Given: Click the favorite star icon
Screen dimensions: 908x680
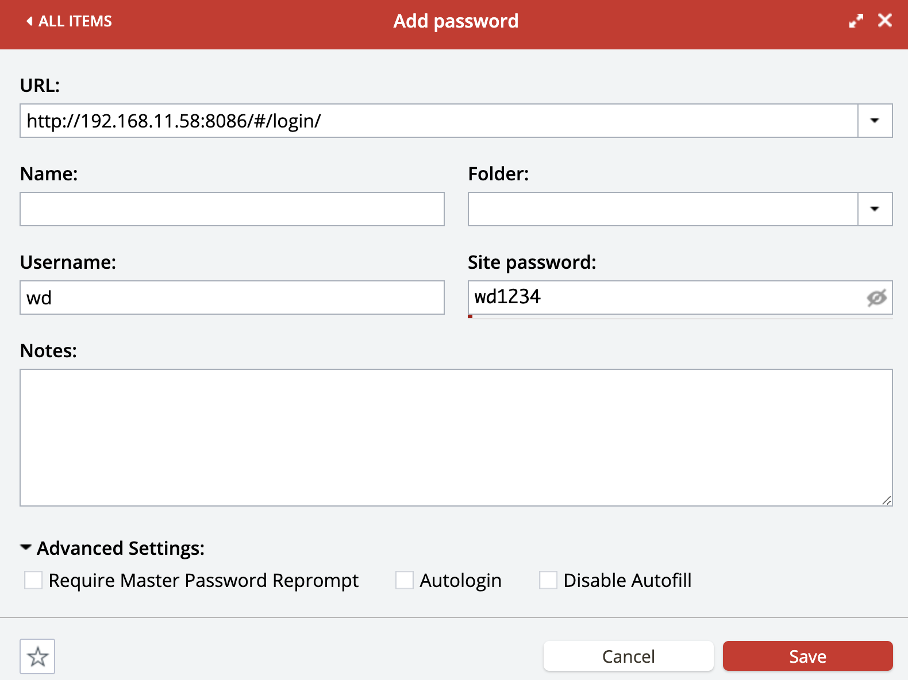Looking at the screenshot, I should [37, 656].
